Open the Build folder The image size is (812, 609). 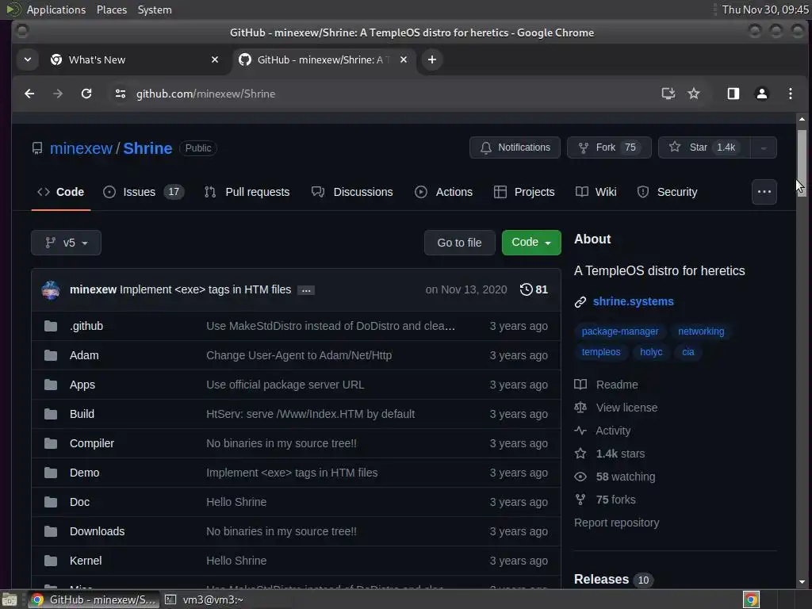tap(82, 414)
